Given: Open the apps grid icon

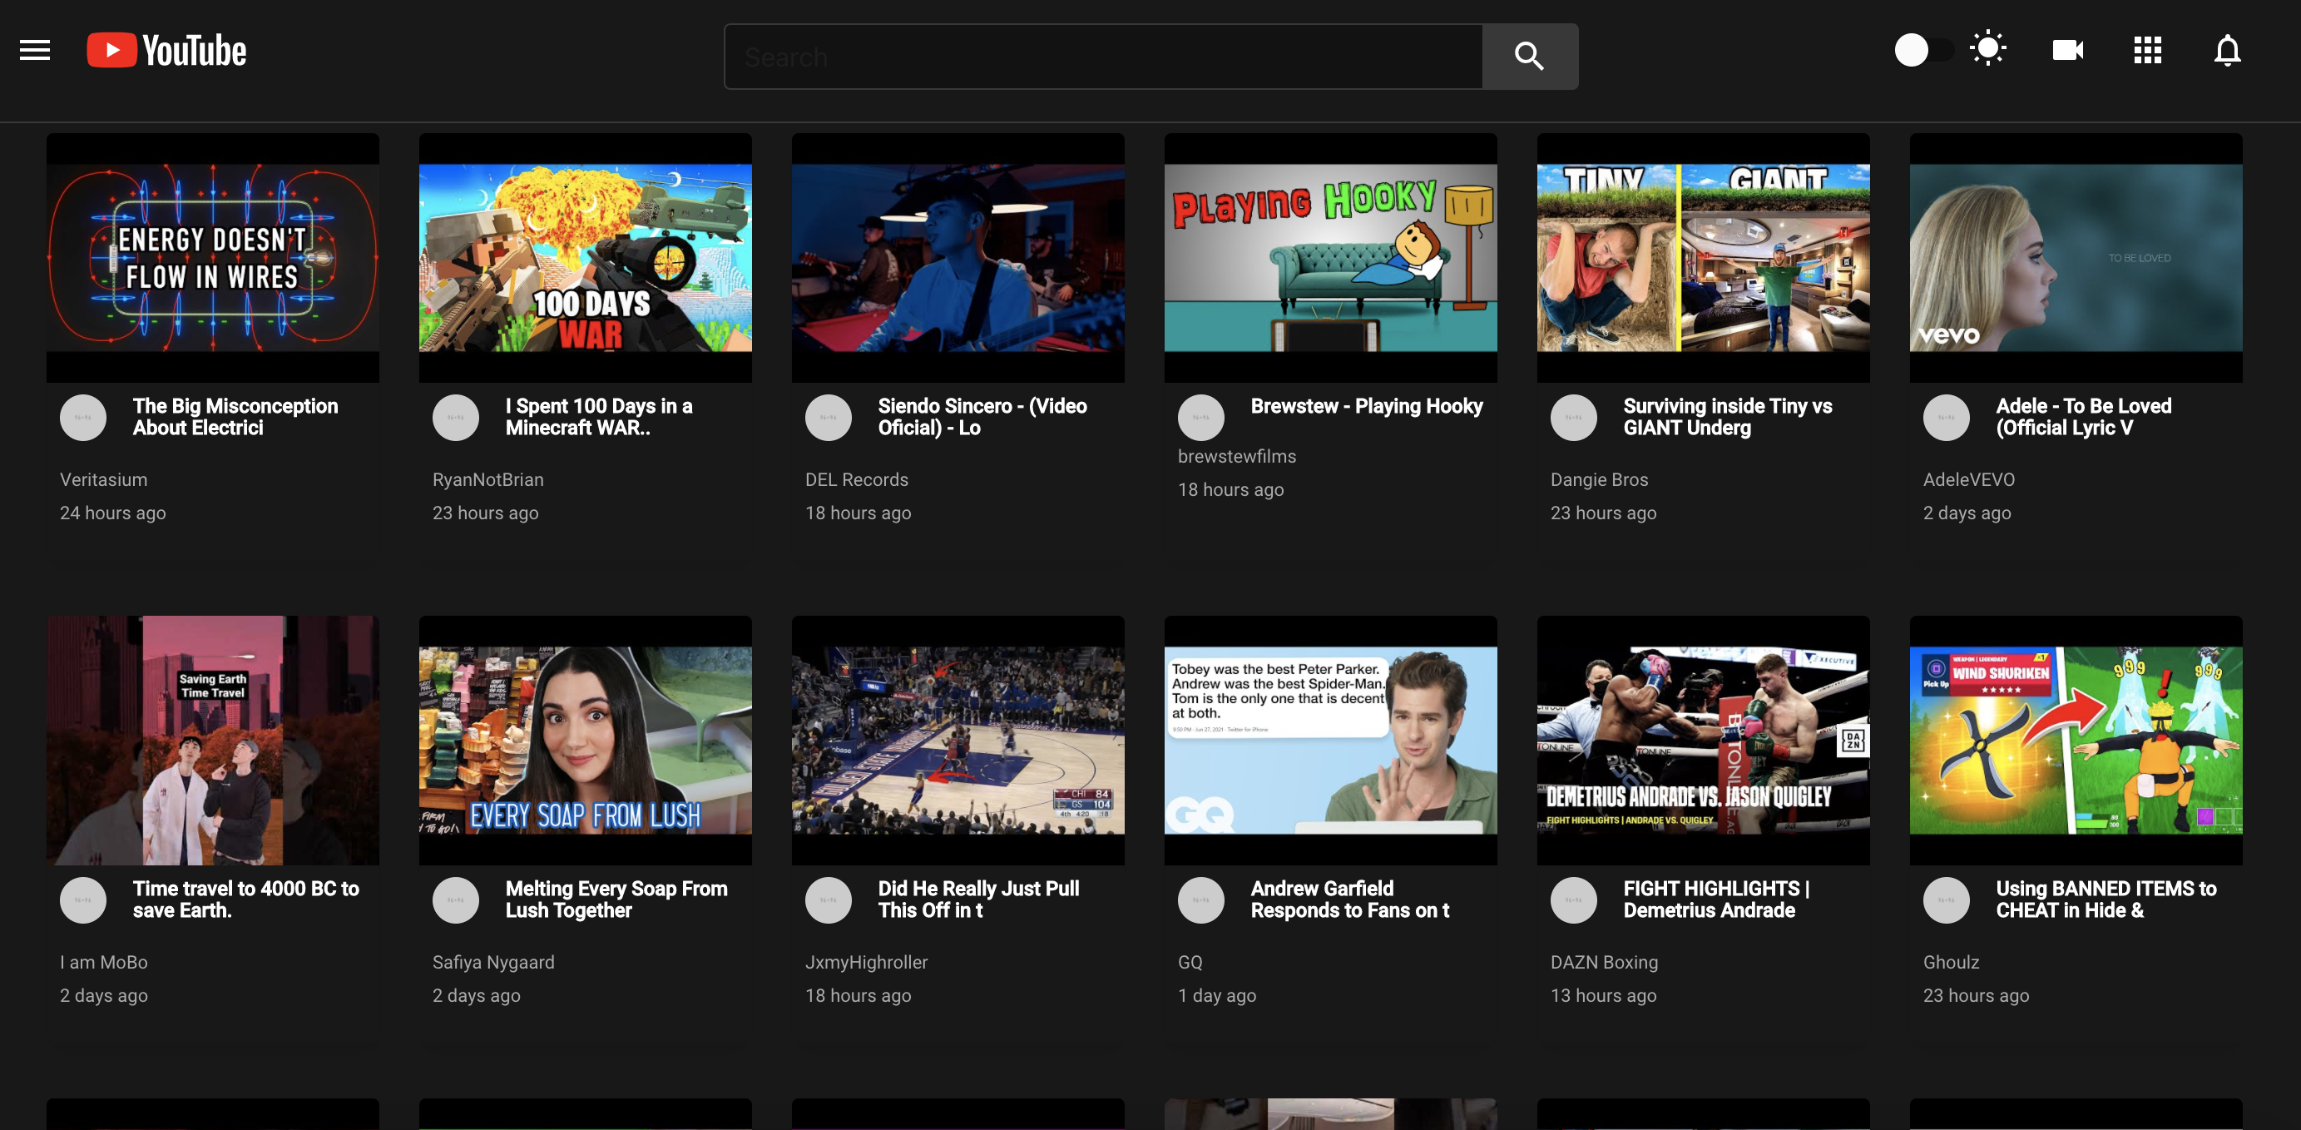Looking at the screenshot, I should point(2146,50).
